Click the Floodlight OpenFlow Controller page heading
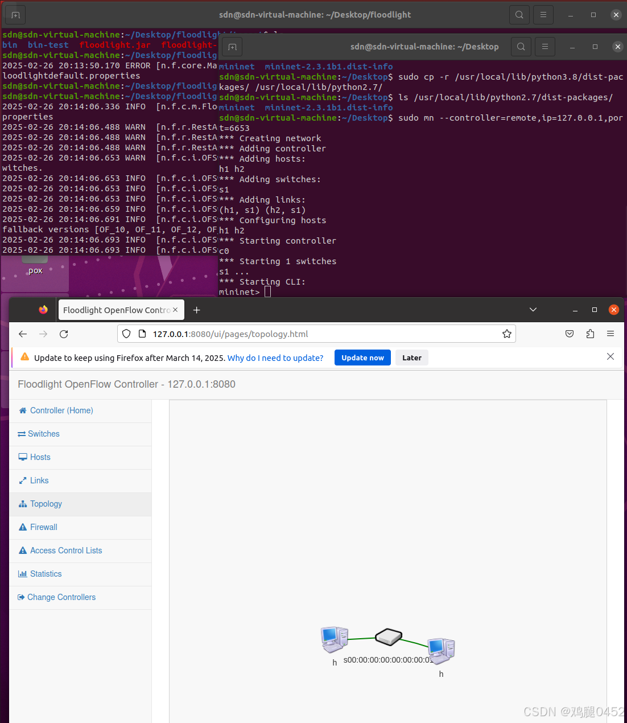 coord(126,384)
